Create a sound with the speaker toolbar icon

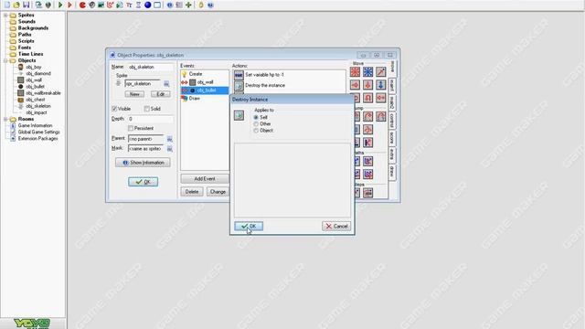point(91,5)
